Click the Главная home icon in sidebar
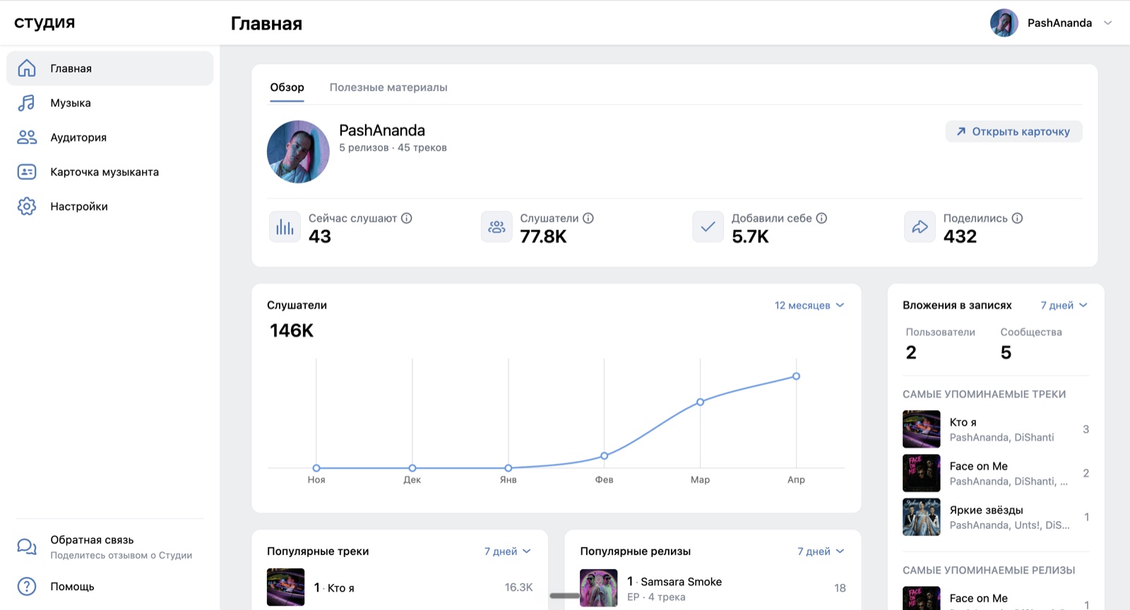This screenshot has width=1130, height=610. point(27,68)
